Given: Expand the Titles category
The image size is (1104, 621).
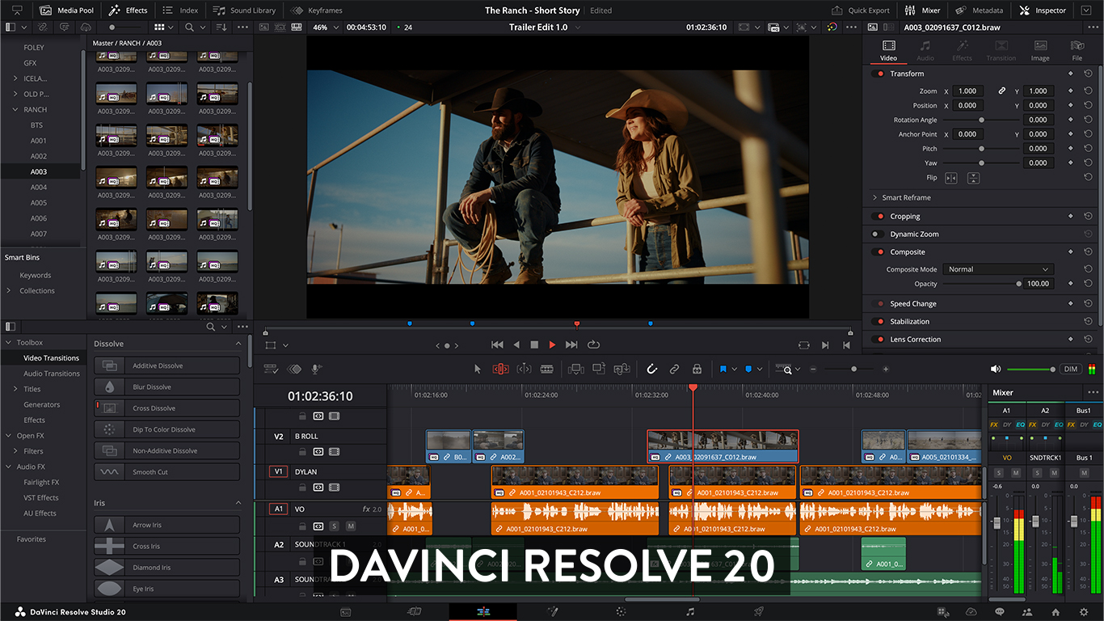Looking at the screenshot, I should click(x=15, y=389).
